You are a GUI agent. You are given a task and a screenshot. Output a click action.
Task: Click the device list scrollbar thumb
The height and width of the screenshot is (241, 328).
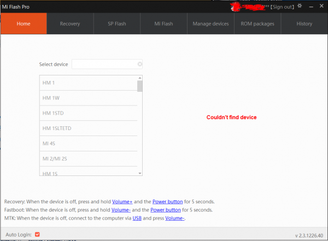(140, 86)
